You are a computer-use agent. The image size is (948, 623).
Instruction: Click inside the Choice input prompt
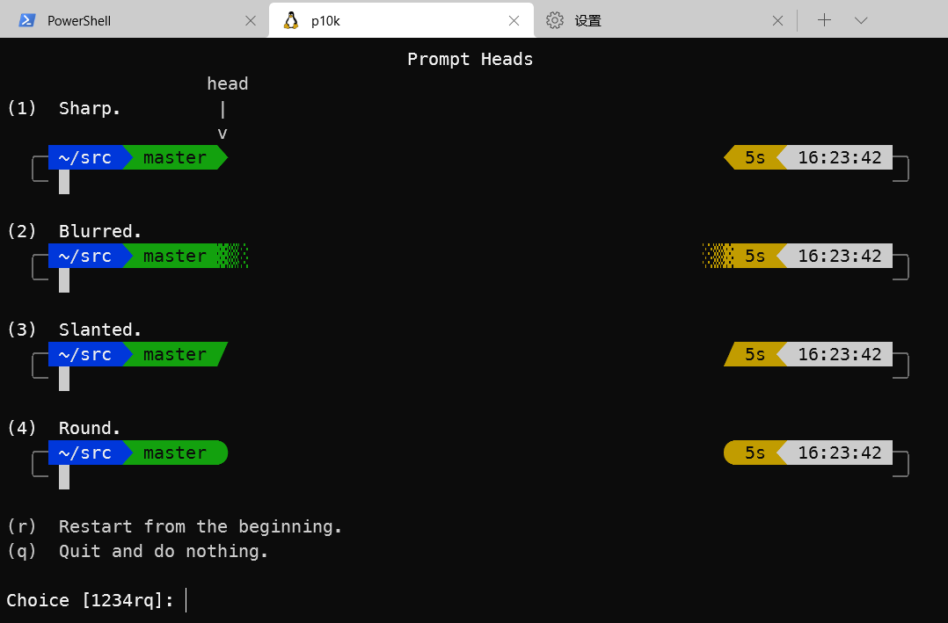tap(186, 600)
